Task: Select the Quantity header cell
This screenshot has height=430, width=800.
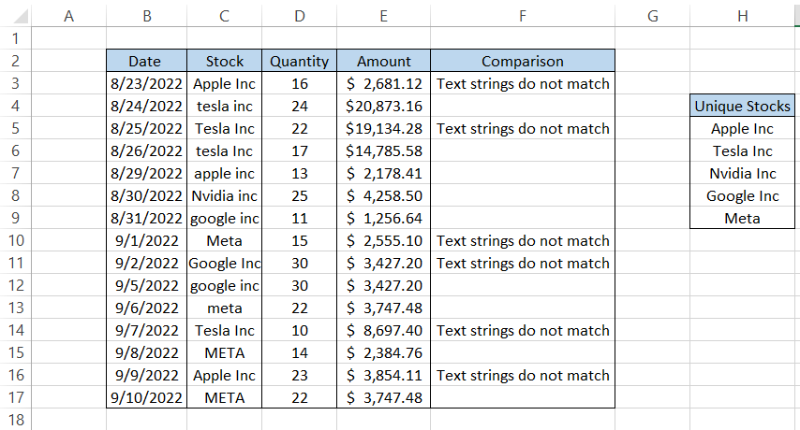Action: tap(299, 62)
